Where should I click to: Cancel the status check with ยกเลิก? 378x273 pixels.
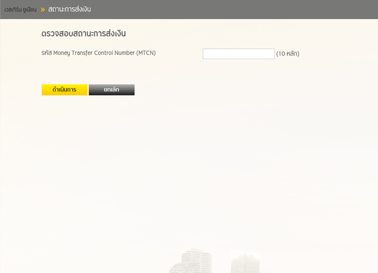[112, 90]
